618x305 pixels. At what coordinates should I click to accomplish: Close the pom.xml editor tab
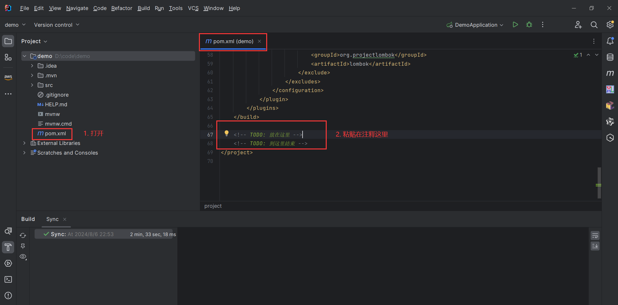click(259, 41)
